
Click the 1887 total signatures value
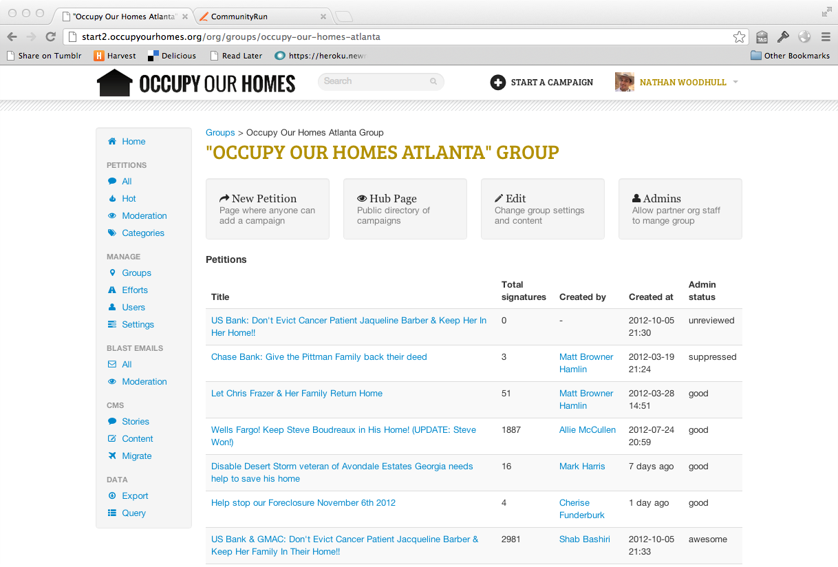(x=511, y=430)
